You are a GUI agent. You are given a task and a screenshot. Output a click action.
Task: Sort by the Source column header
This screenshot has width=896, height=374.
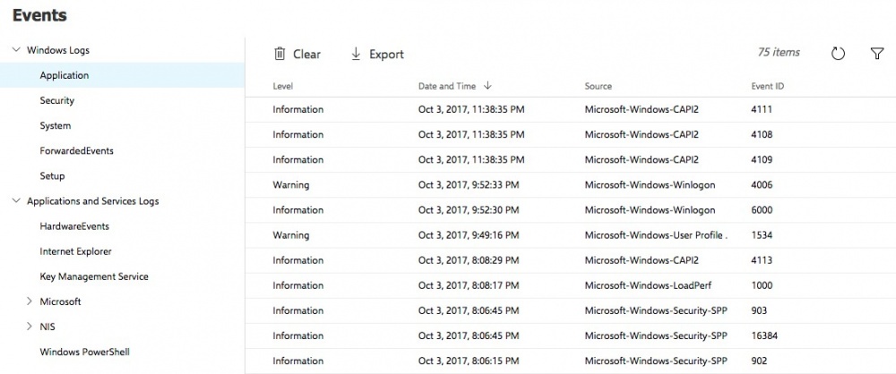(598, 86)
